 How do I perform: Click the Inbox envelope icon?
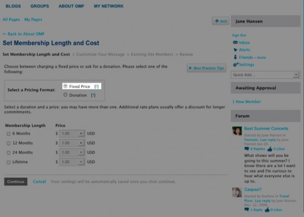(x=235, y=43)
